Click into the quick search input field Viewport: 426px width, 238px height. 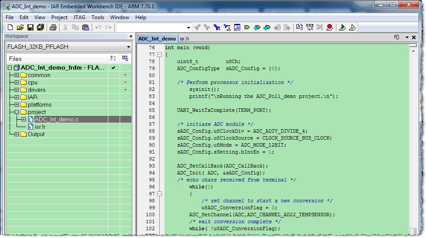(x=151, y=28)
